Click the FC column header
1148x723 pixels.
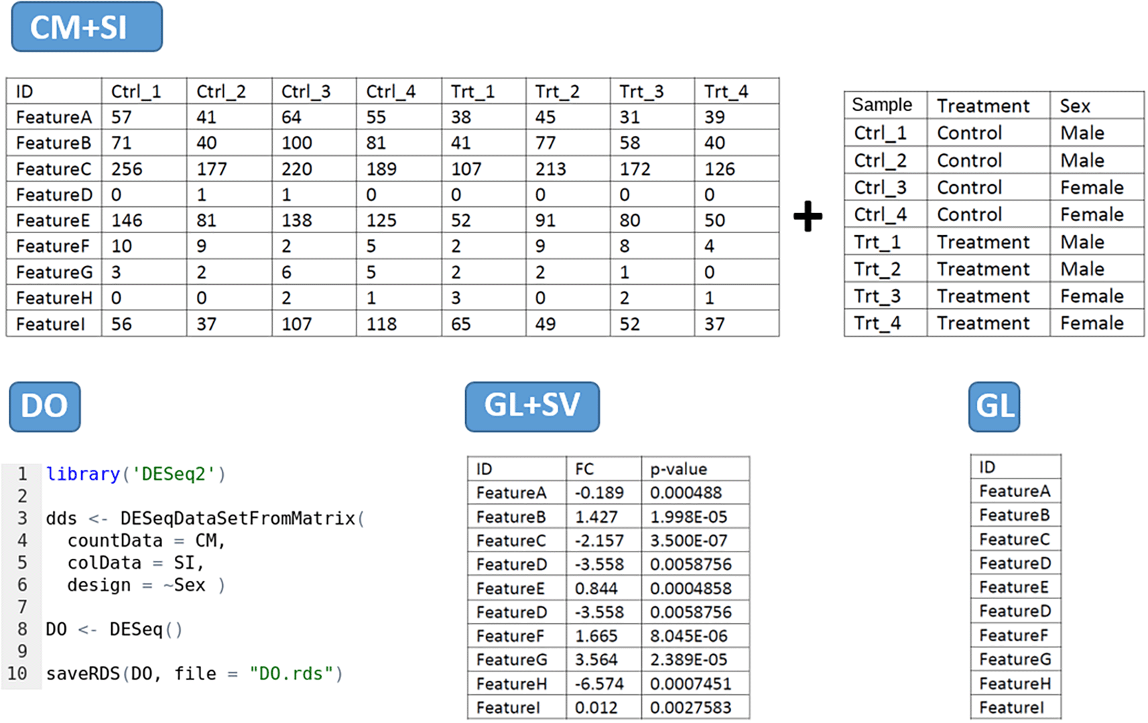(584, 469)
